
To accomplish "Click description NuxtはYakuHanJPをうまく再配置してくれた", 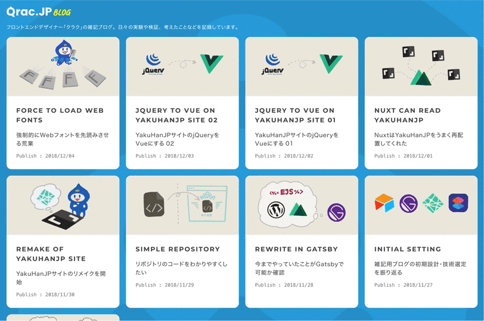I will (x=418, y=139).
